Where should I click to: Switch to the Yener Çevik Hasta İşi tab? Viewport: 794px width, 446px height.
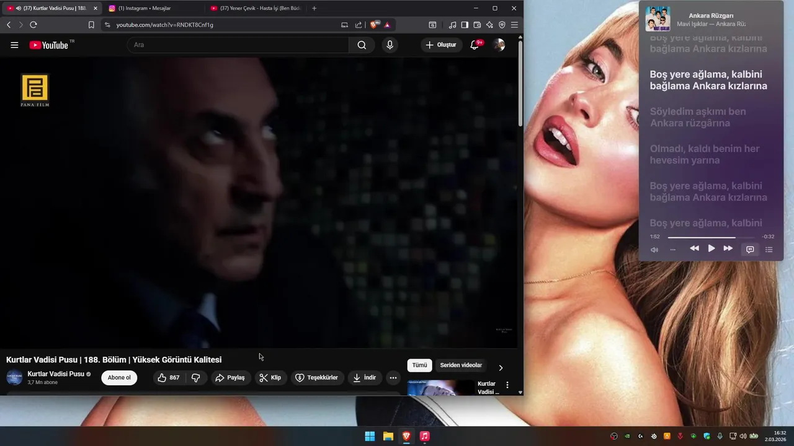(x=257, y=8)
